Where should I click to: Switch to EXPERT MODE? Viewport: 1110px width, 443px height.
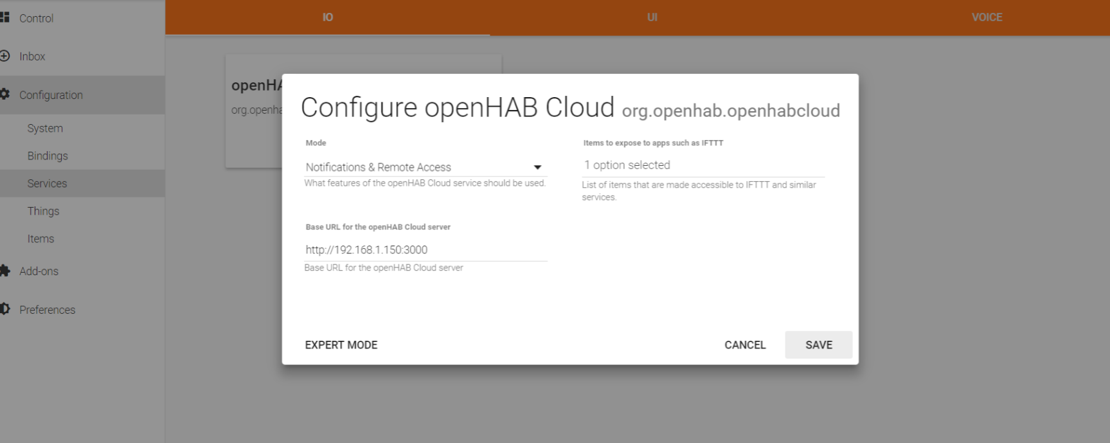341,345
